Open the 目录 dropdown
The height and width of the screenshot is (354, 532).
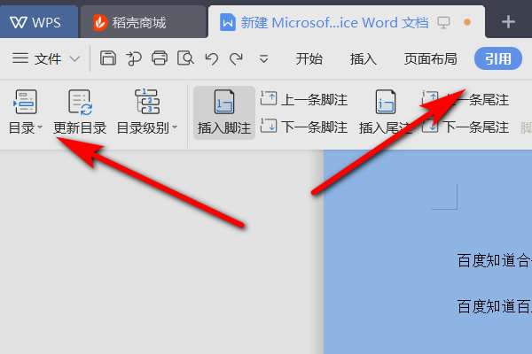pyautogui.click(x=26, y=112)
